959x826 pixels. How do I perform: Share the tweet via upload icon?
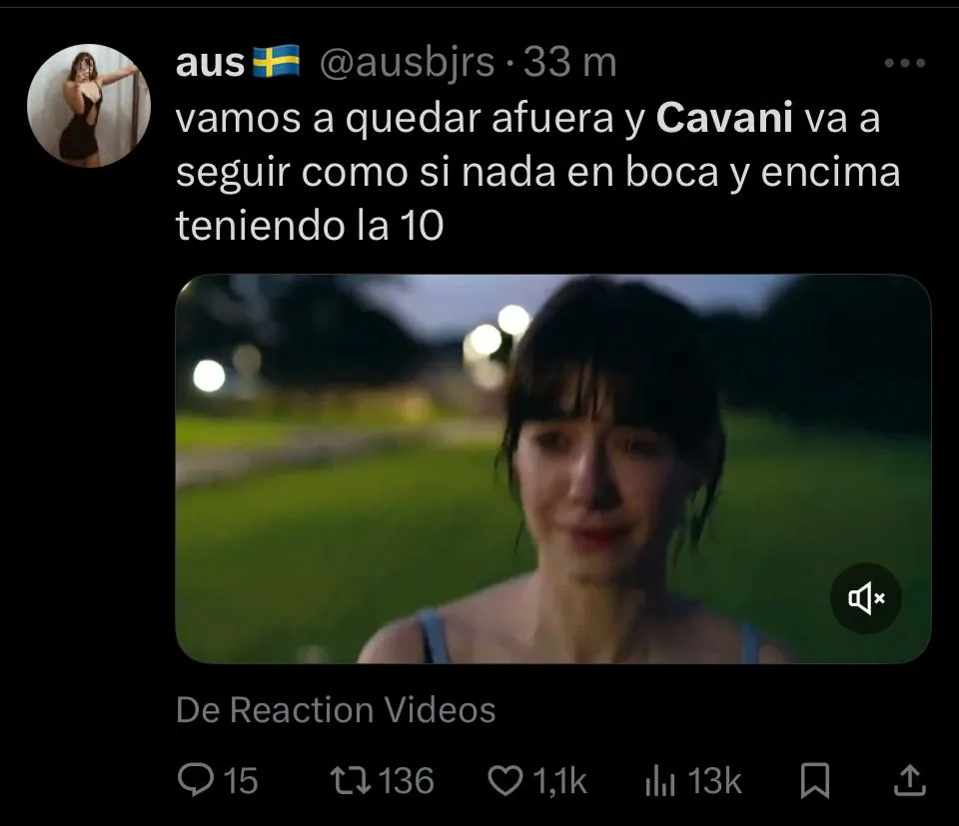pos(909,780)
